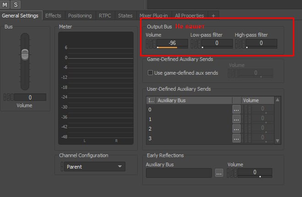Browse Early Reflections auxiliary bus
This screenshot has width=302, height=197.
tap(219, 173)
